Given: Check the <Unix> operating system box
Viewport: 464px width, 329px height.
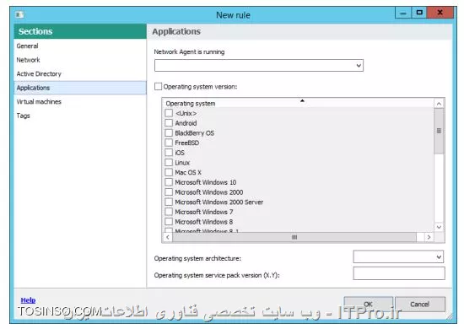Looking at the screenshot, I should (x=169, y=113).
